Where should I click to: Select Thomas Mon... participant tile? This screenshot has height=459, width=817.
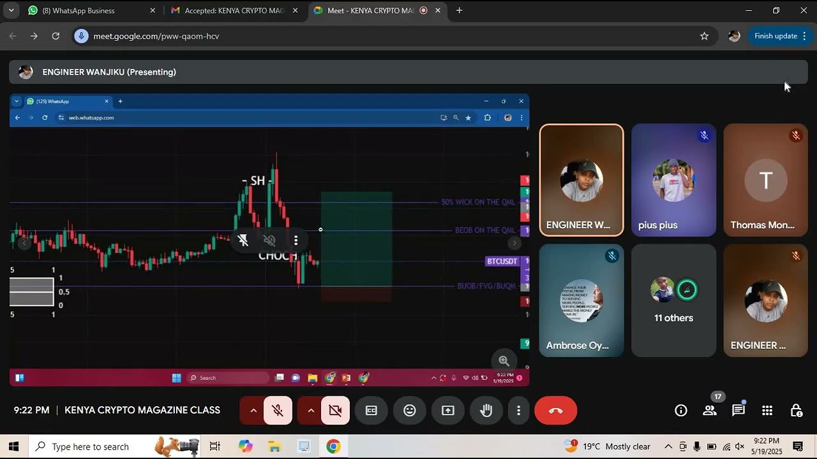766,180
